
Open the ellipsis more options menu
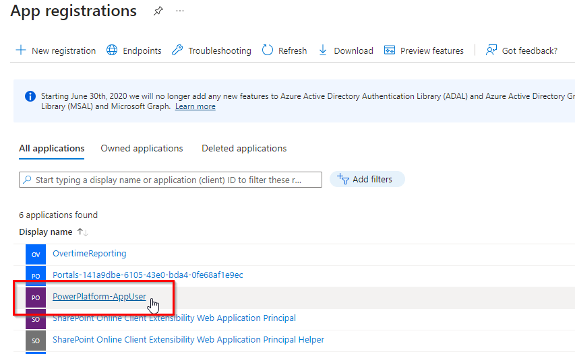point(180,11)
